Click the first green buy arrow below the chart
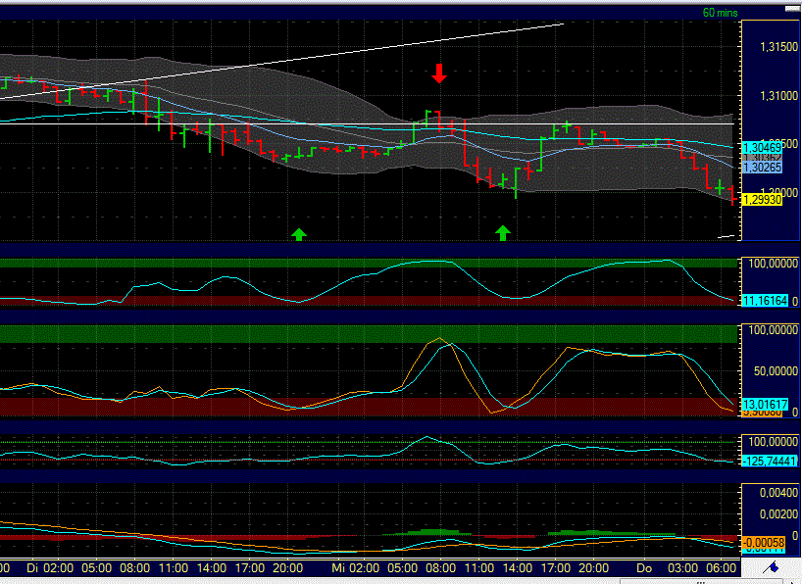This screenshot has height=584, width=802. pyautogui.click(x=299, y=234)
